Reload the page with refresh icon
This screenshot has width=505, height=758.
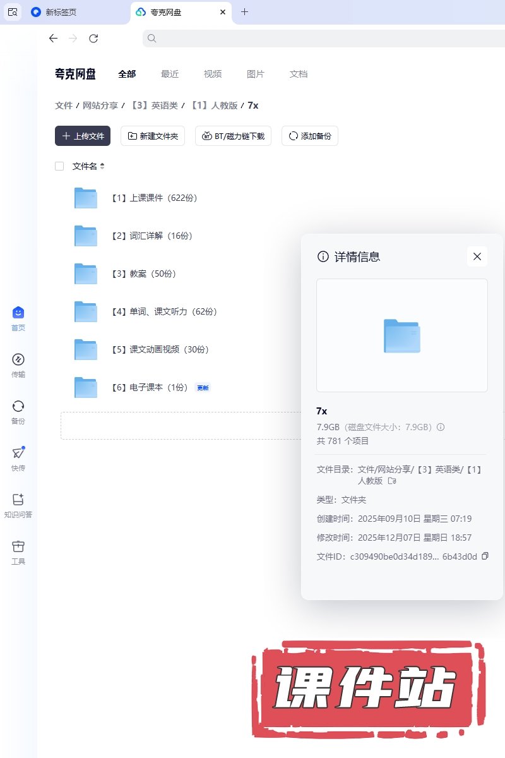93,39
